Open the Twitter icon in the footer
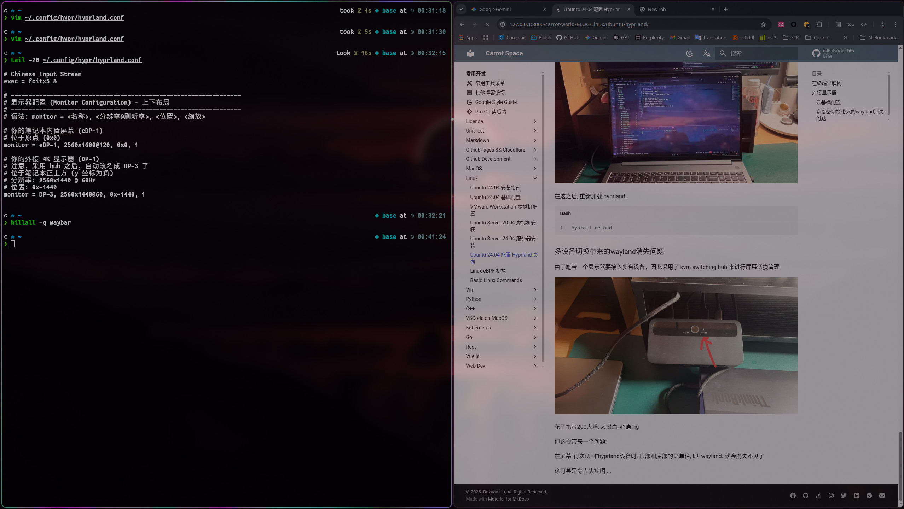 (x=844, y=496)
